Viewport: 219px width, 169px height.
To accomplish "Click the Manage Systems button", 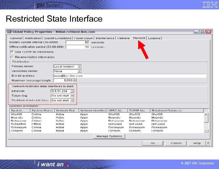I will click(x=109, y=136).
